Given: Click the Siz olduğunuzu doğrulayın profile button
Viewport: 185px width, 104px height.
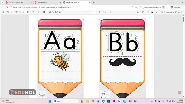Looking at the screenshot, I should tap(154, 7).
